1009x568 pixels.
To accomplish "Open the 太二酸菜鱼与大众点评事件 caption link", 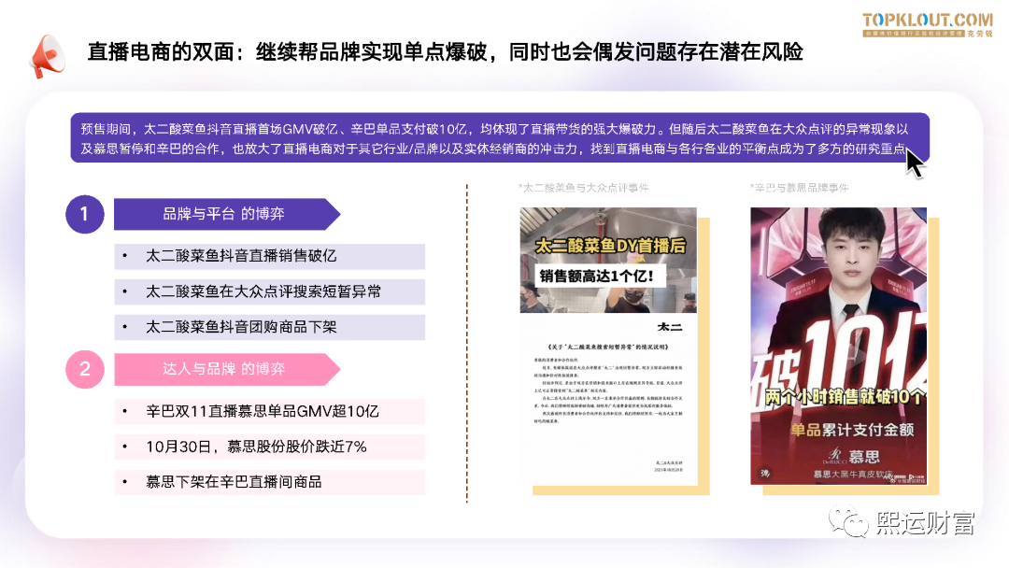I will point(586,189).
